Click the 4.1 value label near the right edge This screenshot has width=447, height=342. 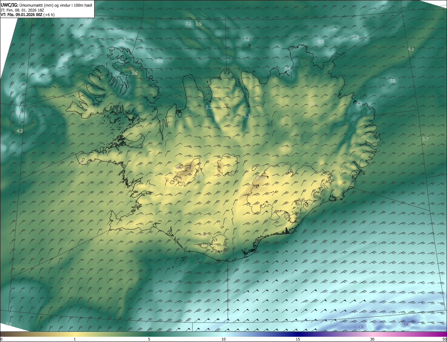tap(411, 49)
